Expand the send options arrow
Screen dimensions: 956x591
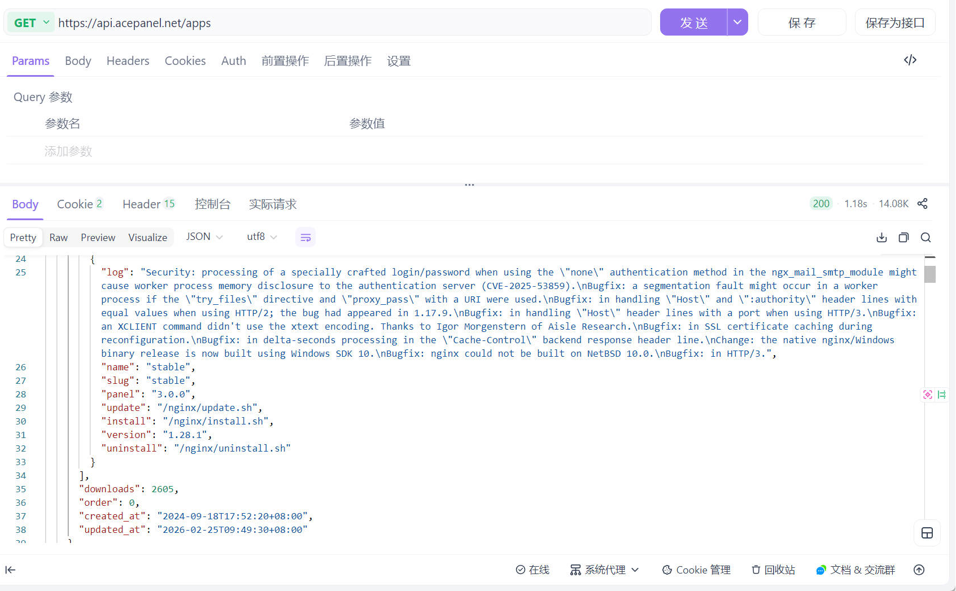tap(737, 23)
